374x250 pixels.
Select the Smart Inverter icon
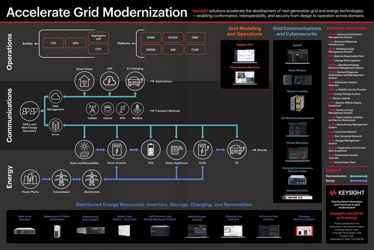coord(117,149)
